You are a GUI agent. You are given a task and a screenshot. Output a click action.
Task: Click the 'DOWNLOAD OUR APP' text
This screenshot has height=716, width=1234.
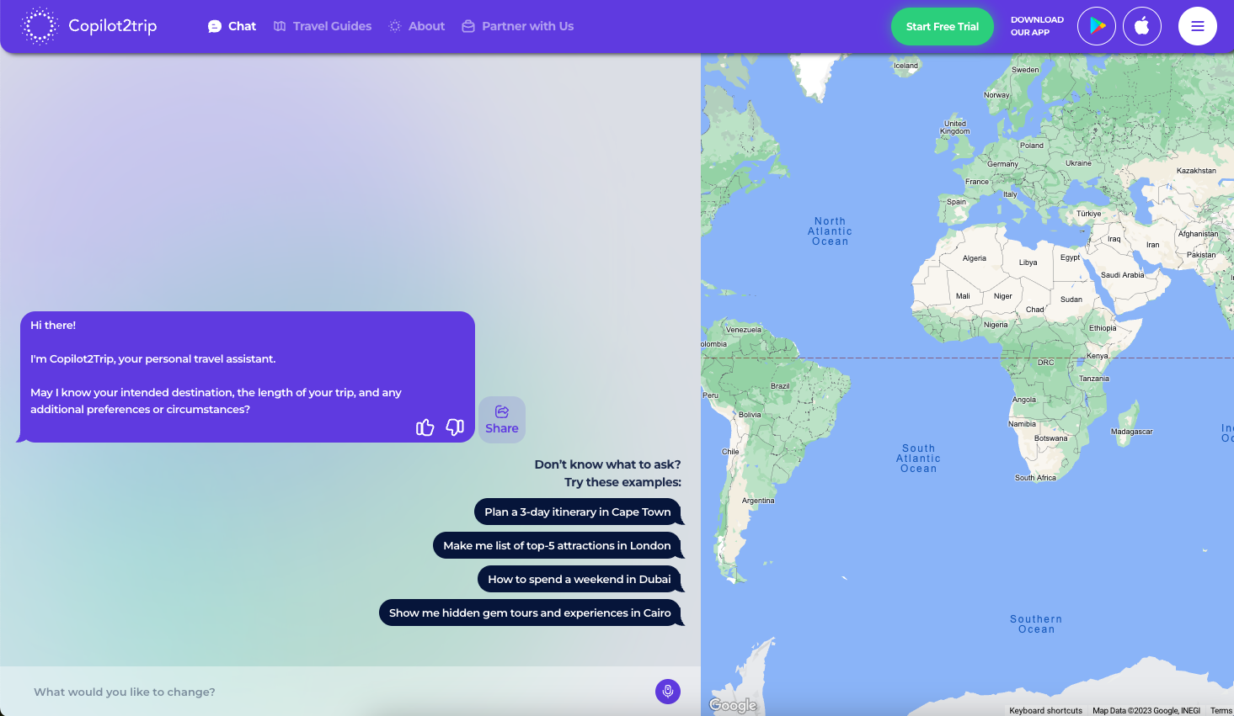coord(1037,26)
